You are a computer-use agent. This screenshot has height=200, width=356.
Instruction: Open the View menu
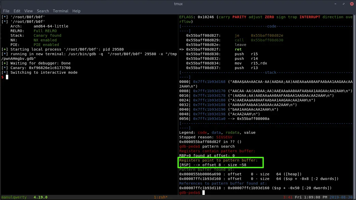(29, 11)
